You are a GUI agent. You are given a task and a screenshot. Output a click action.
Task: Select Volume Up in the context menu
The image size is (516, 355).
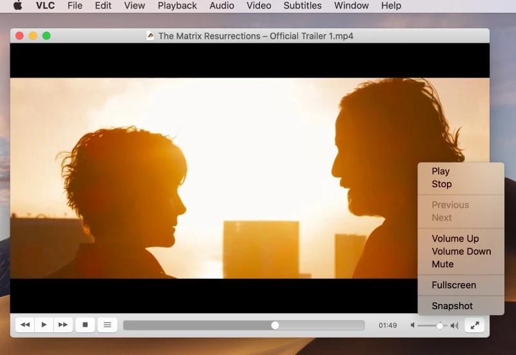coord(461,238)
